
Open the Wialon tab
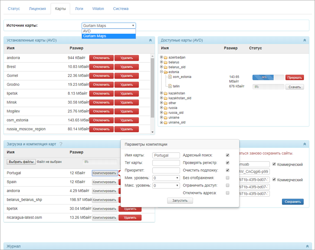[98, 9]
